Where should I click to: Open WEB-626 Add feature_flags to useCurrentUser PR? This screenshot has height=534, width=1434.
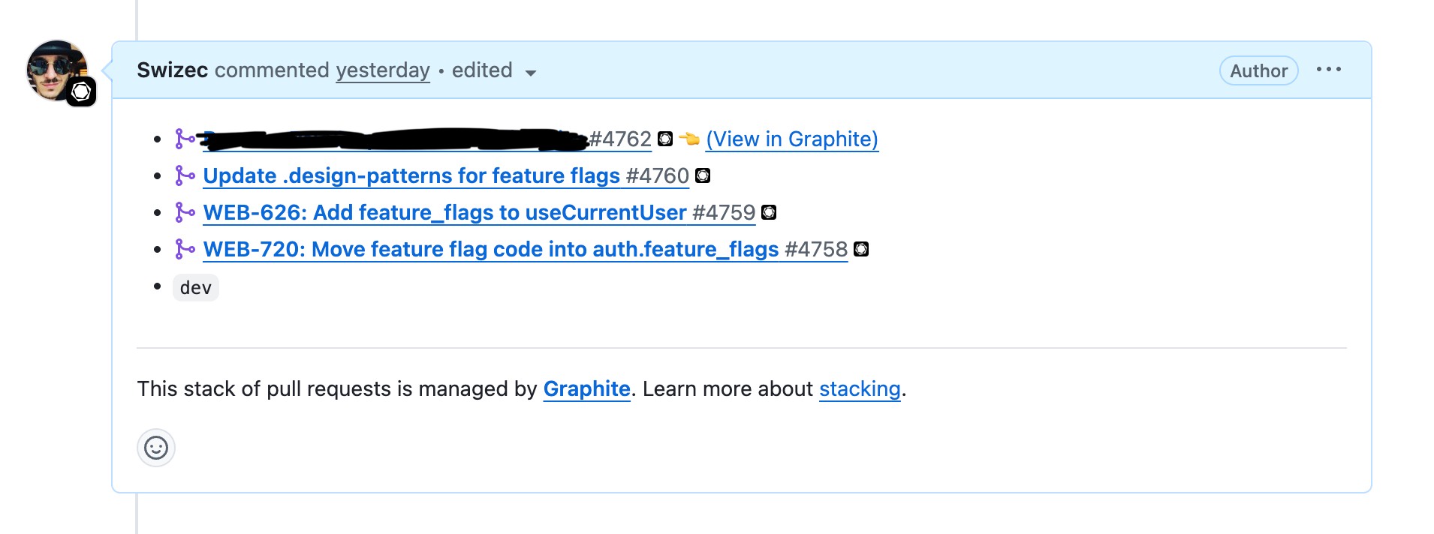(x=444, y=212)
